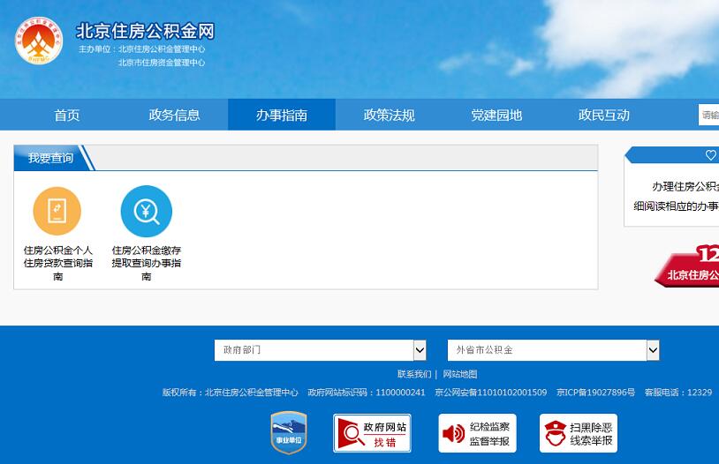This screenshot has width=719, height=464.
Task: Open the 纪检监察监督举报 speaker badge
Action: tap(477, 433)
